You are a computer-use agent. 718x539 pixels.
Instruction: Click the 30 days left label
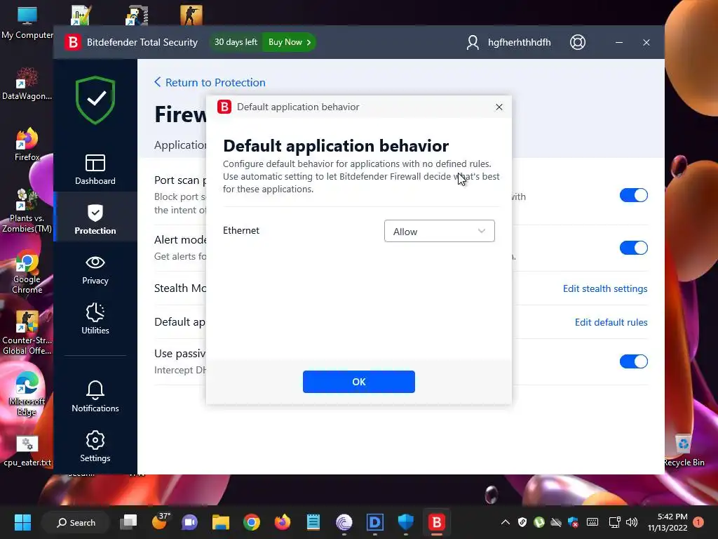click(x=236, y=42)
